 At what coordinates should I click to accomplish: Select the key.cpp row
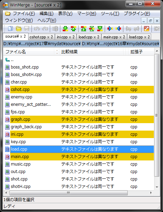(x=79, y=142)
